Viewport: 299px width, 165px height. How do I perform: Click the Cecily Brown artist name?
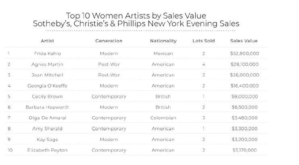[x=48, y=96]
